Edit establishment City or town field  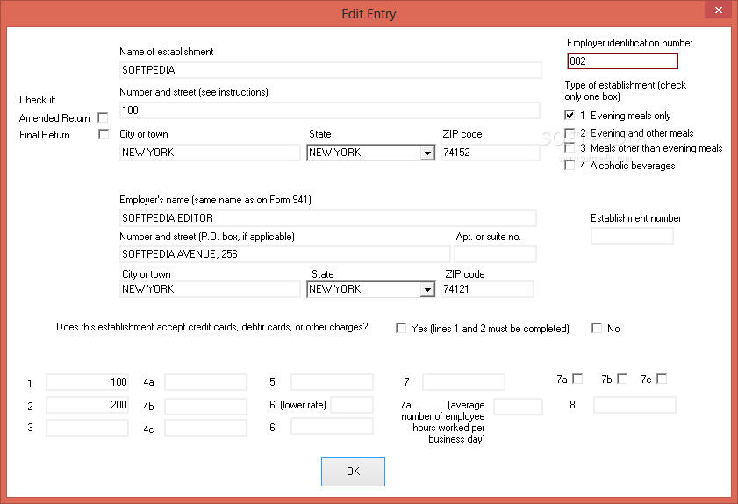click(x=210, y=153)
